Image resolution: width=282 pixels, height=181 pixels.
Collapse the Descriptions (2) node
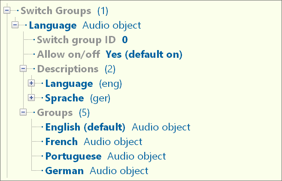[x=23, y=69]
